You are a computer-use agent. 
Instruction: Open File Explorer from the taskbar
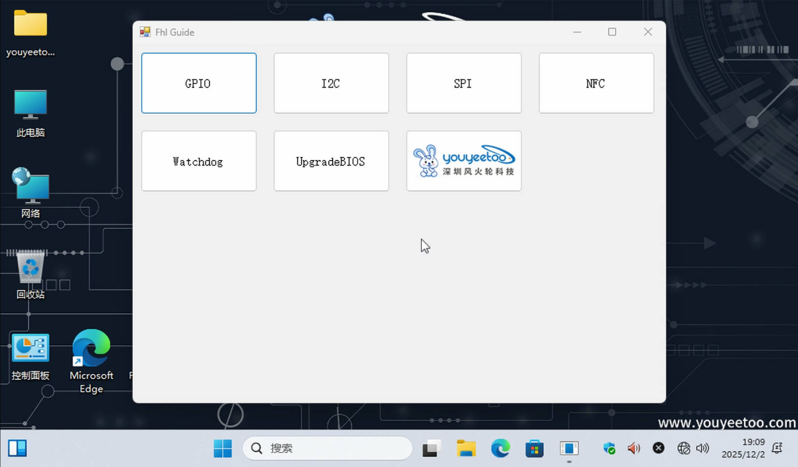[x=466, y=448]
